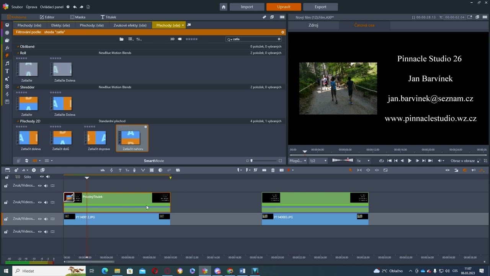The width and height of the screenshot is (490, 276).
Task: Start playback in preview player
Action: coord(410,161)
